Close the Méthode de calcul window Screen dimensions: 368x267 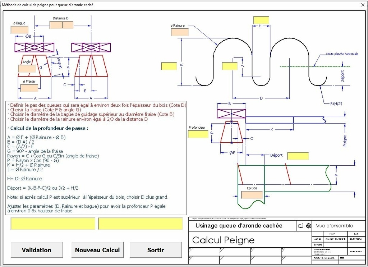pyautogui.click(x=361, y=5)
